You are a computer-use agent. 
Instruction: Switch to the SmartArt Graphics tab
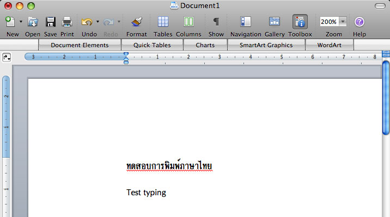coord(266,45)
